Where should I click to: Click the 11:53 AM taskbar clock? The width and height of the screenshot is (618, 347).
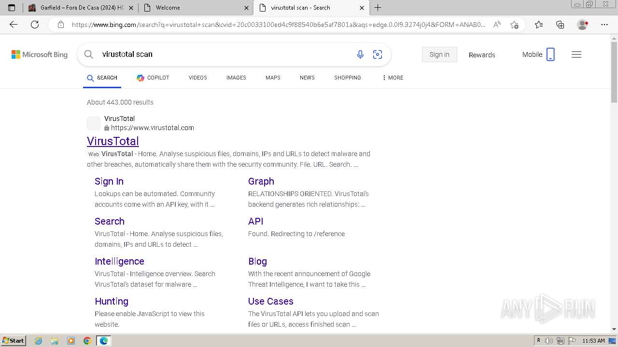(x=593, y=341)
